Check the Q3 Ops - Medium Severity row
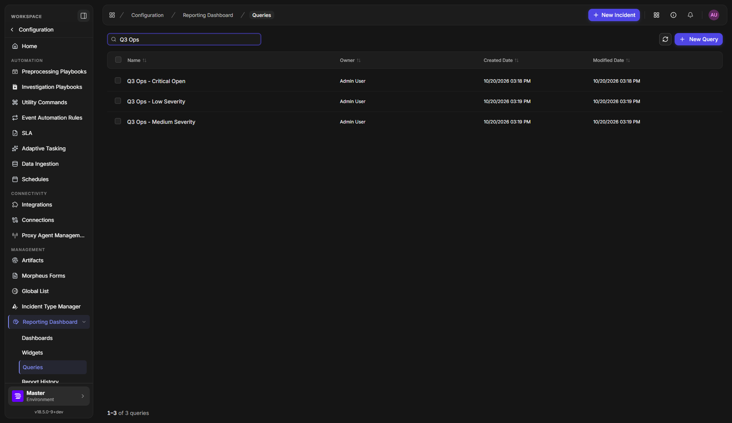 [118, 121]
